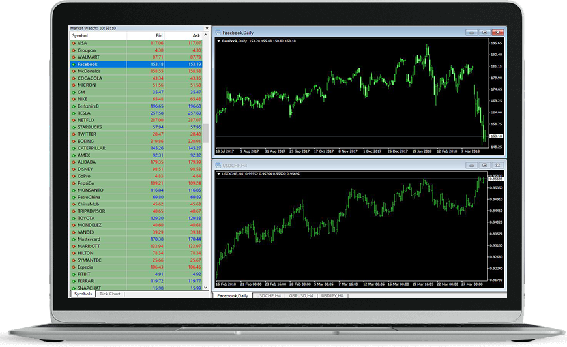Click the green arrow icon beside Facebook
Screen dimensions: 567x347
pos(74,64)
